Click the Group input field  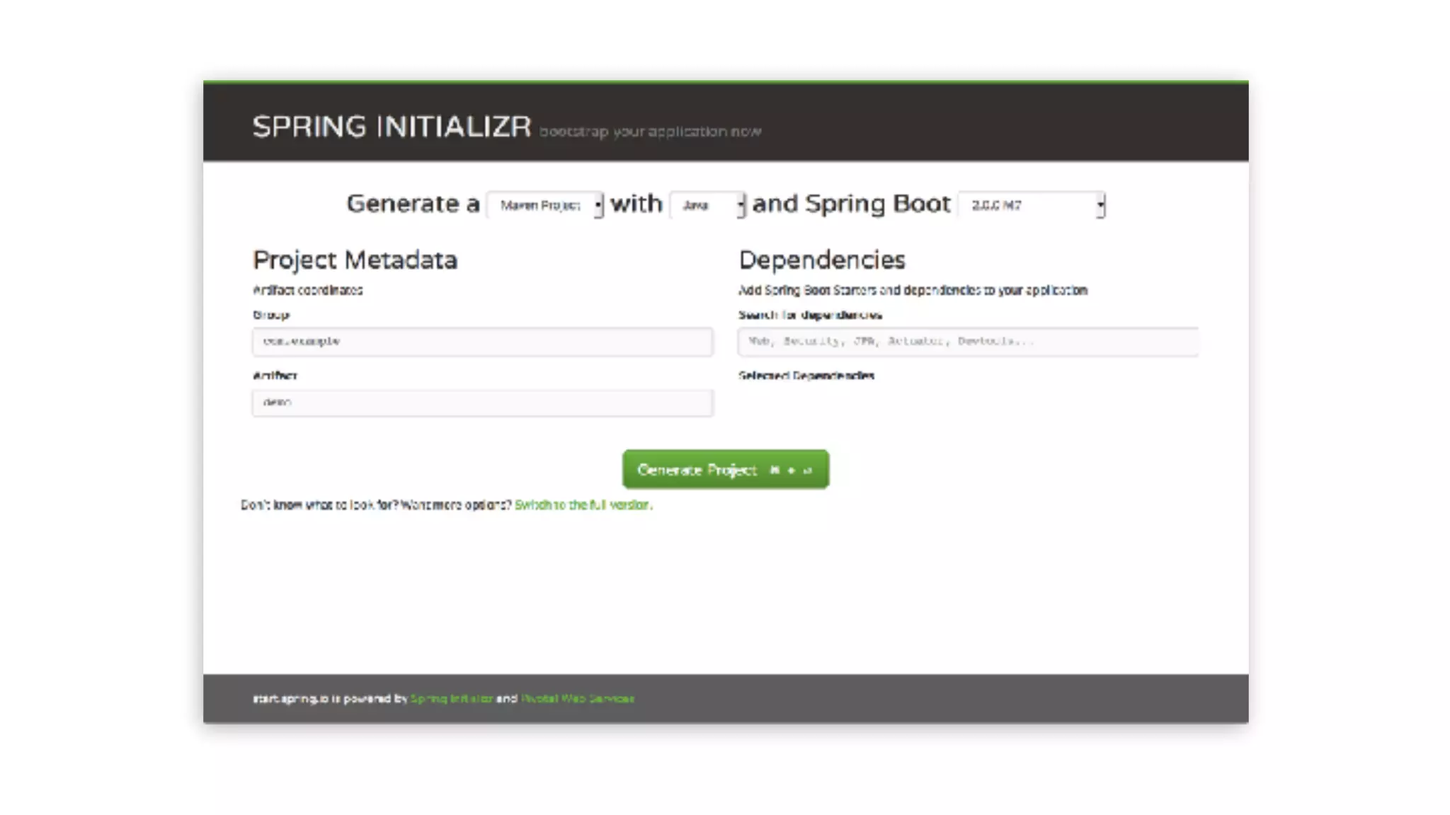pyautogui.click(x=482, y=342)
